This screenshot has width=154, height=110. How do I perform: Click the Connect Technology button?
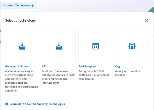[x=19, y=5]
